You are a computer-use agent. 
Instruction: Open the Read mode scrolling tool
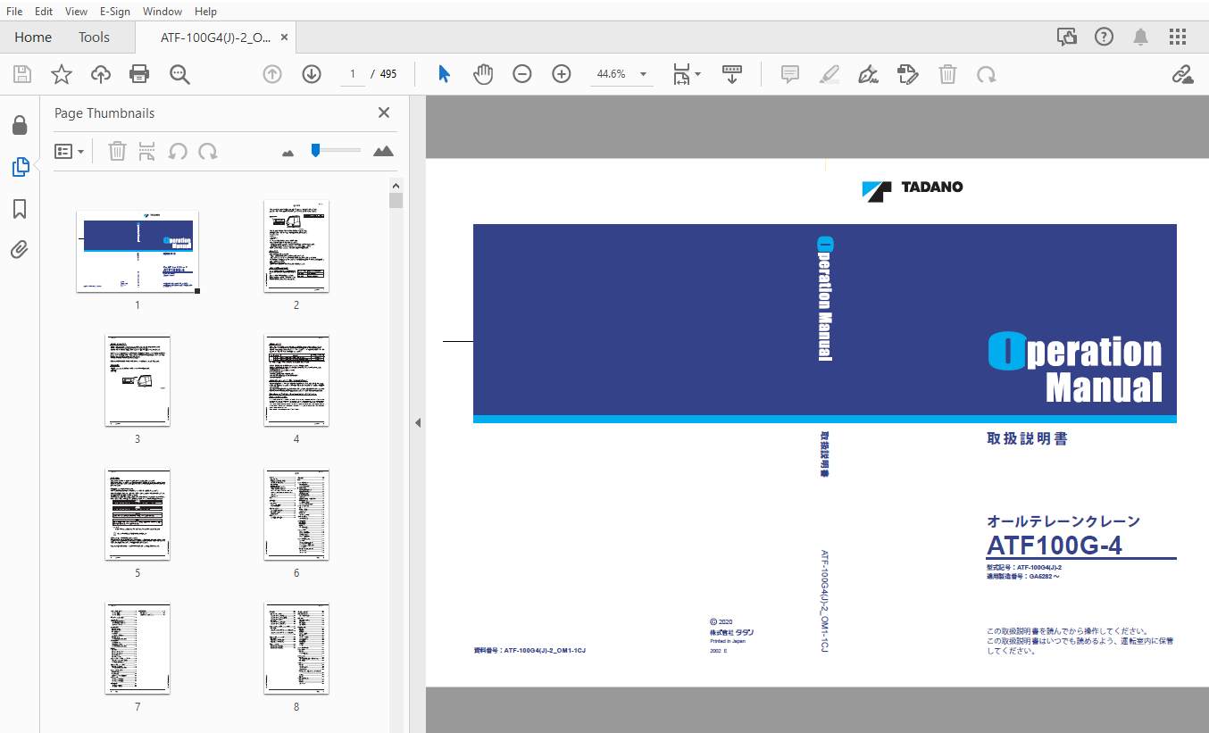click(732, 74)
